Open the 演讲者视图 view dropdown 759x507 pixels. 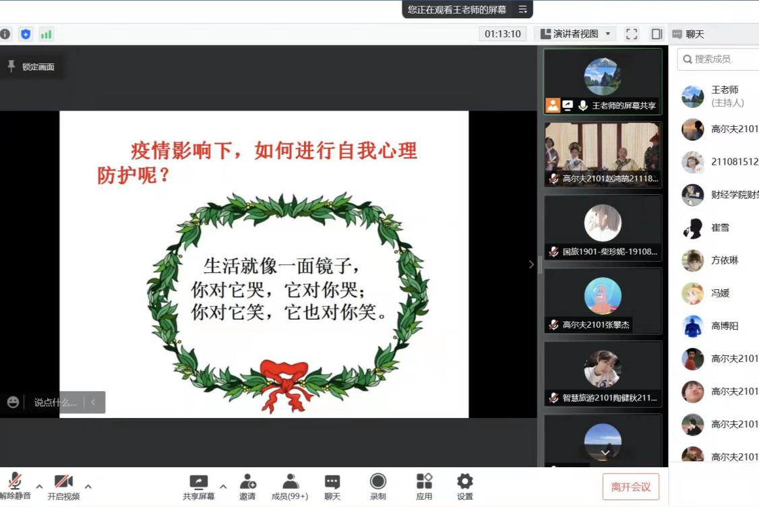[576, 34]
